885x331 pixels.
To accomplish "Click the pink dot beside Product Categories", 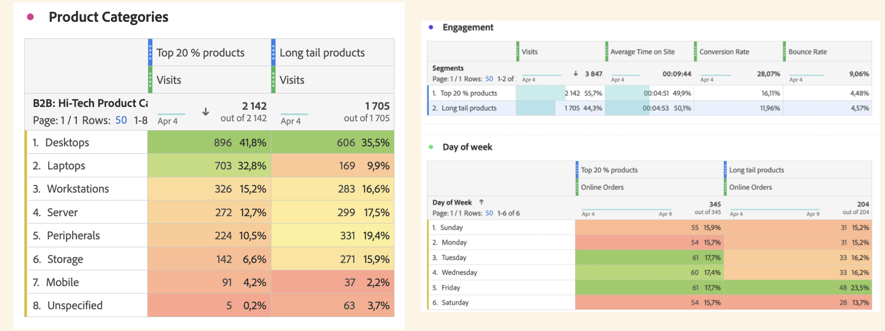I will [x=30, y=17].
